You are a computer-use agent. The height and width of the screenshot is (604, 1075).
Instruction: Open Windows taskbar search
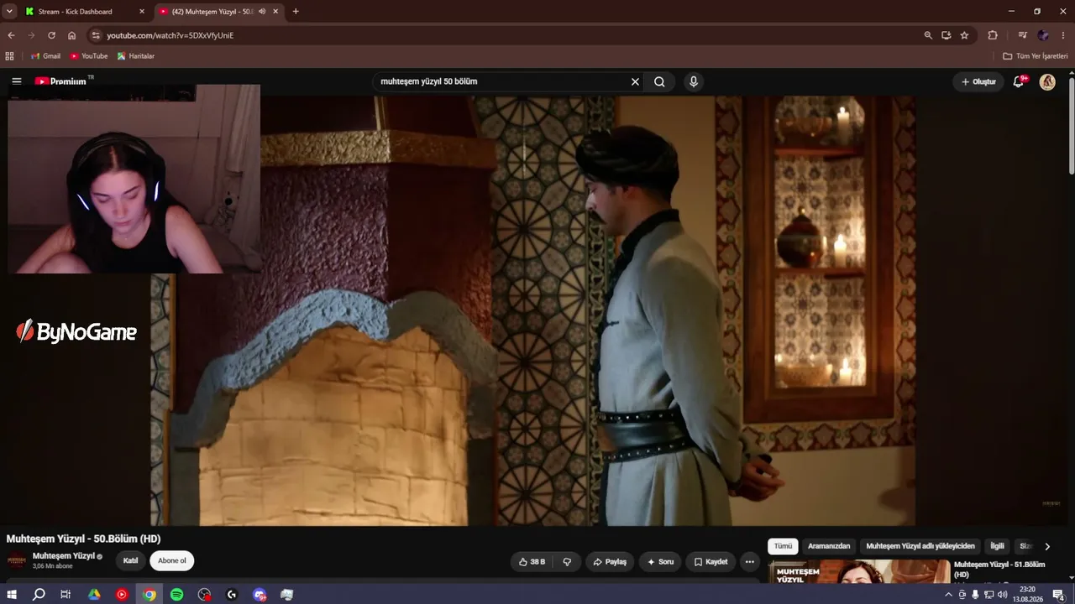[39, 595]
